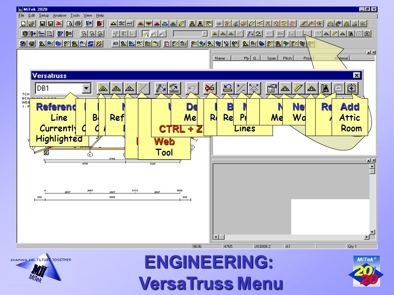Open the View menu
Screen dimensions: 394x295
pos(88,16)
